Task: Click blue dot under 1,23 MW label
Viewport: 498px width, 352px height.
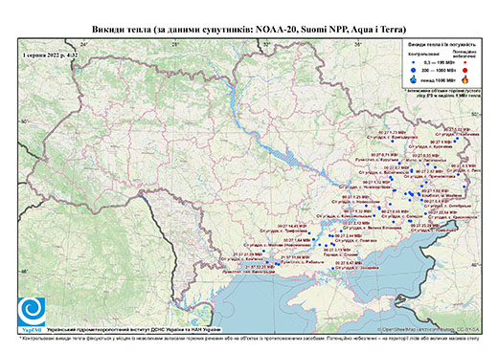Action: tap(393, 142)
